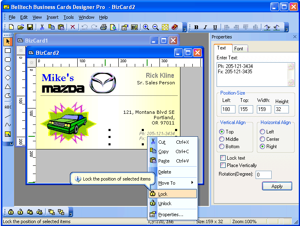Image resolution: width=300 pixels, height=226 pixels.
Task: Click the BG background toolbar icon
Action: 134,27
